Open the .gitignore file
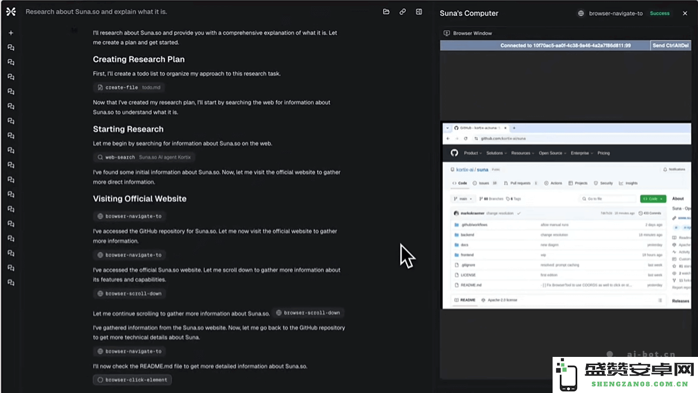This screenshot has width=698, height=393. [x=468, y=265]
